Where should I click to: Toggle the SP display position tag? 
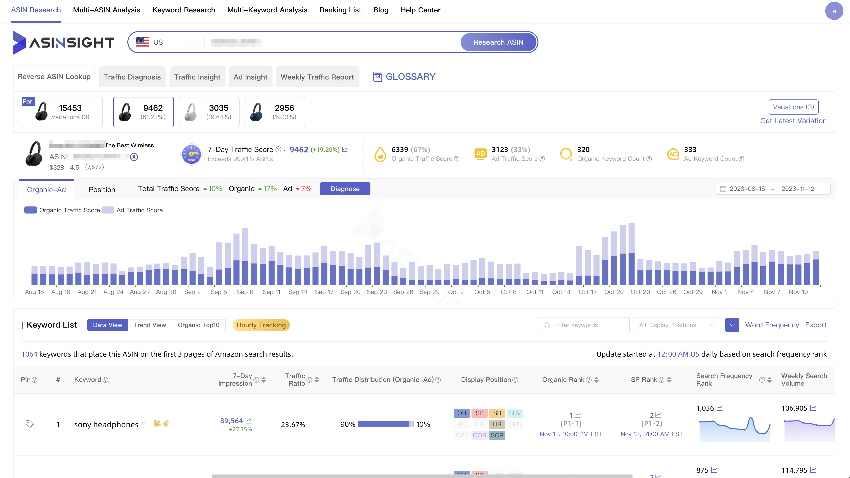(x=479, y=413)
